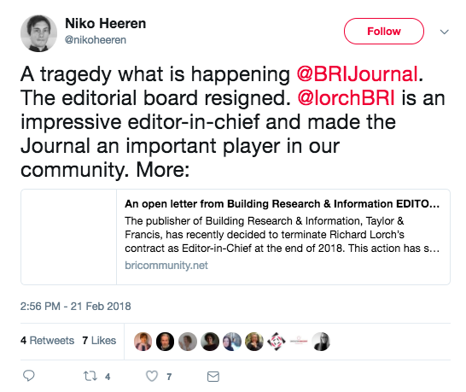This screenshot has width=466, height=392.
Task: Like the tweet with heart icon
Action: (152, 377)
